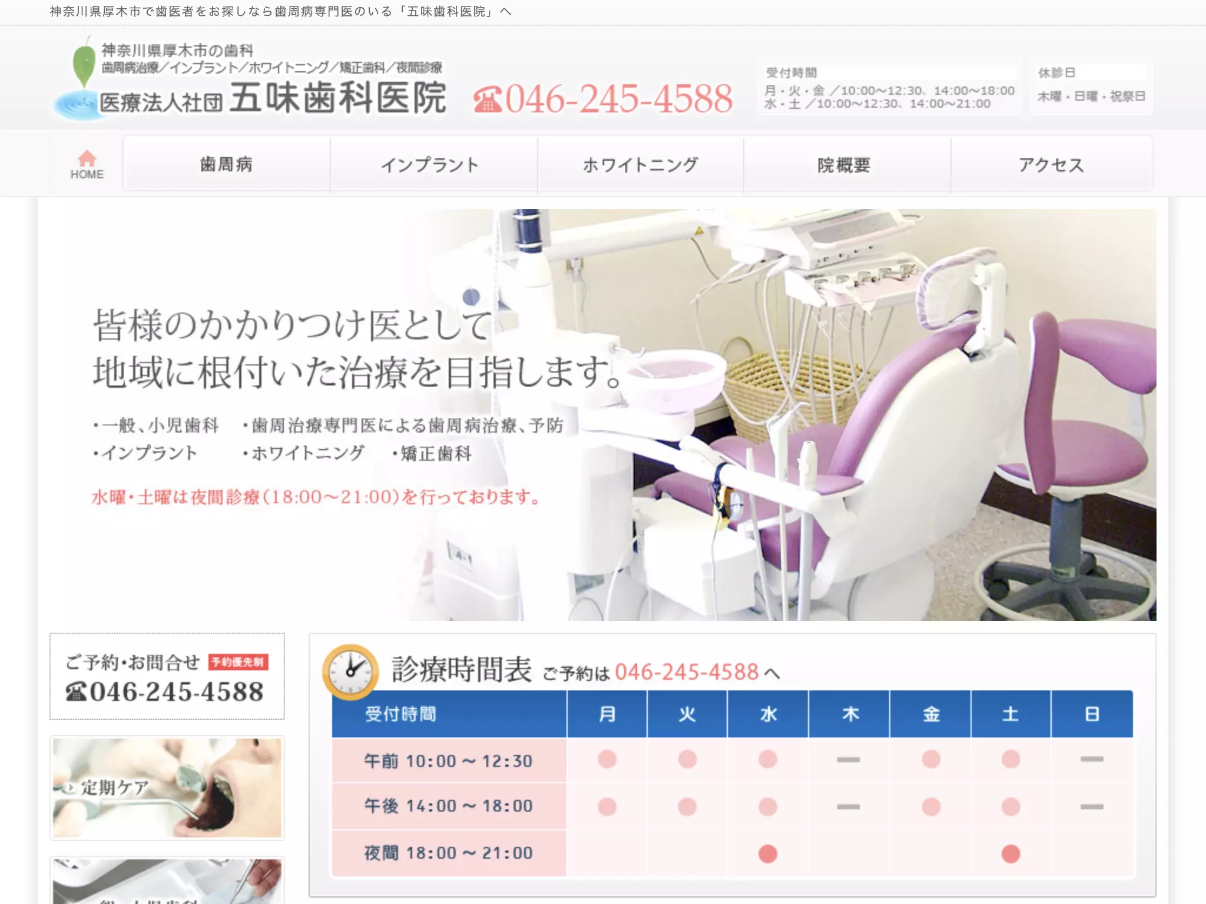Click the red dot for Wednesday night hours

768,853
